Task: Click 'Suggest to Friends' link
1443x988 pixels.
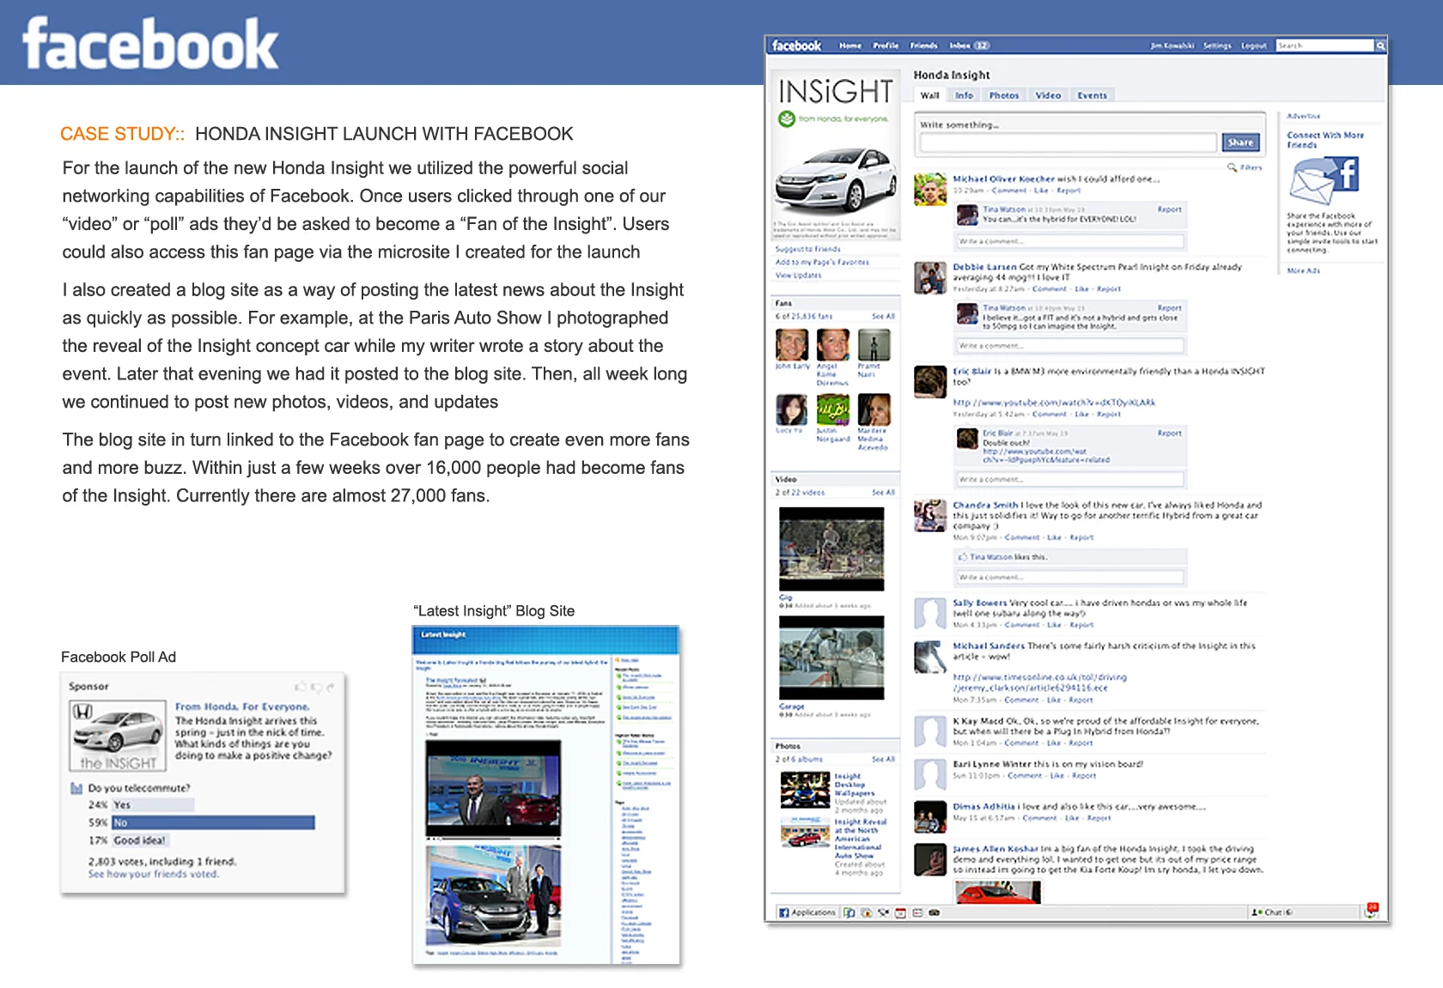Action: pos(807,249)
